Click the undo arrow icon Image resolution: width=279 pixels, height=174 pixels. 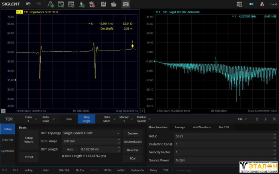29,4
